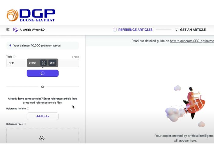Click the AI Article Writer 5.0 title
The image size is (214, 153).
pos(32,30)
